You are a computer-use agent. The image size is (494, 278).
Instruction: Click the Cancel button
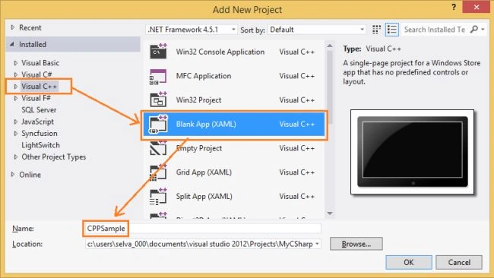[459, 262]
